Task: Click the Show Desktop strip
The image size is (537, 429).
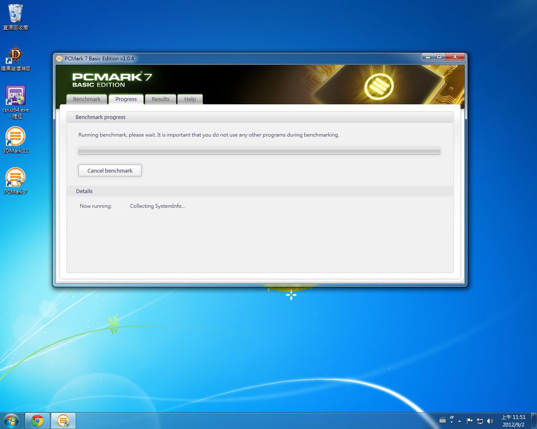Action: point(534,421)
